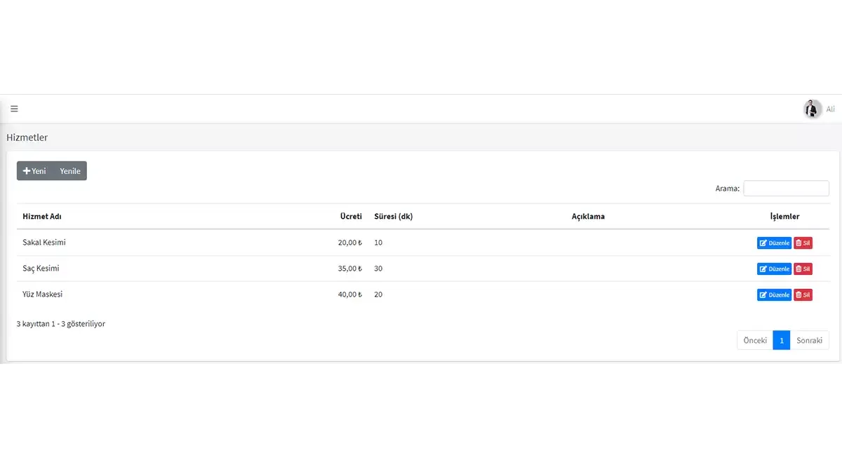The image size is (842, 458).
Task: Select the Yüz Maskesi name cell
Action: tap(43, 295)
